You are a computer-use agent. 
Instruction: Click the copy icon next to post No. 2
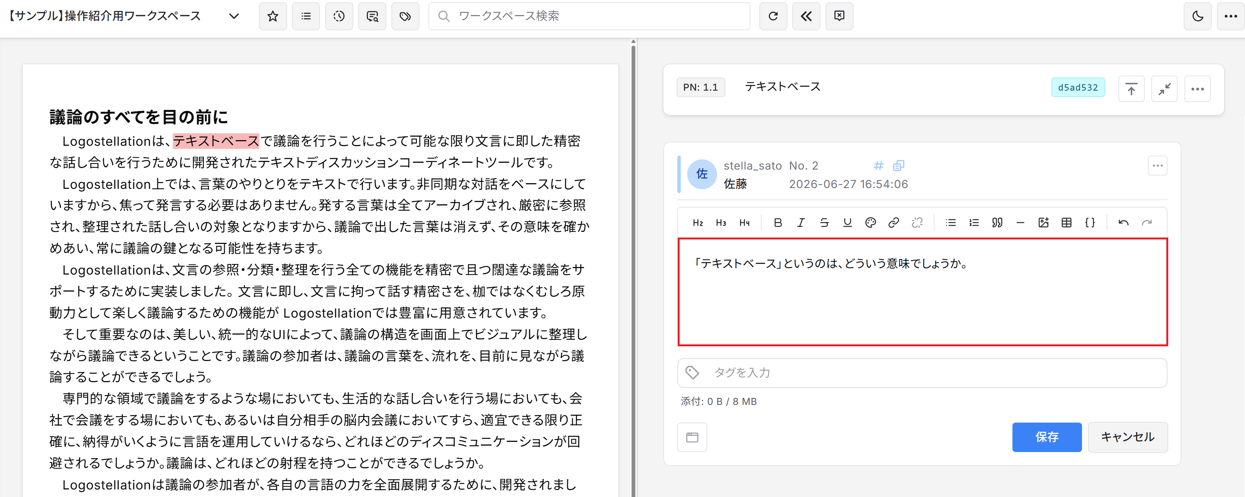click(899, 166)
